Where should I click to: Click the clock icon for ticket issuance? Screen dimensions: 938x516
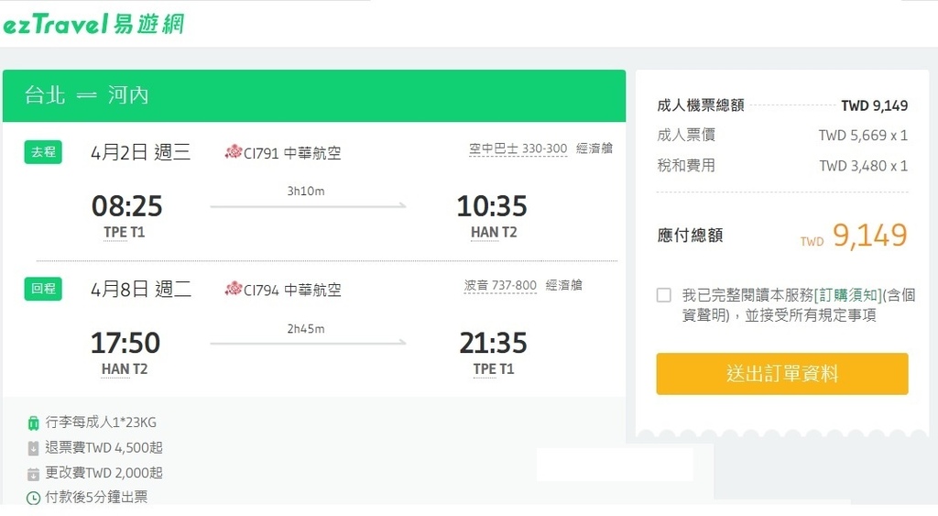34,498
